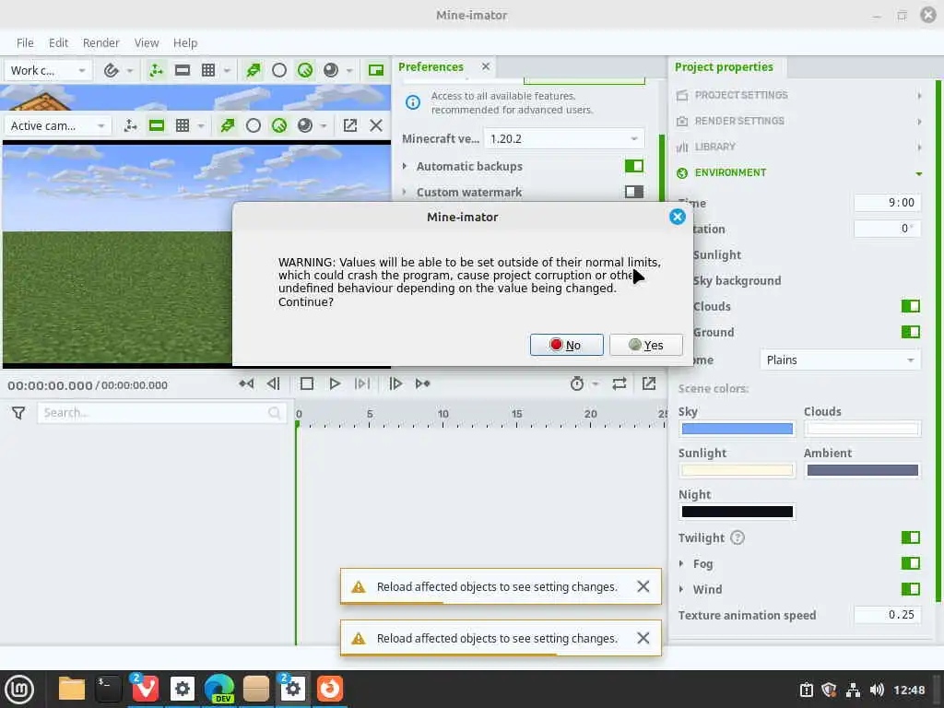
Task: Step forward one frame in timeline
Action: 395,383
